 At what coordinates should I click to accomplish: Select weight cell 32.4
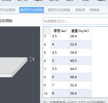[x=80, y=44]
